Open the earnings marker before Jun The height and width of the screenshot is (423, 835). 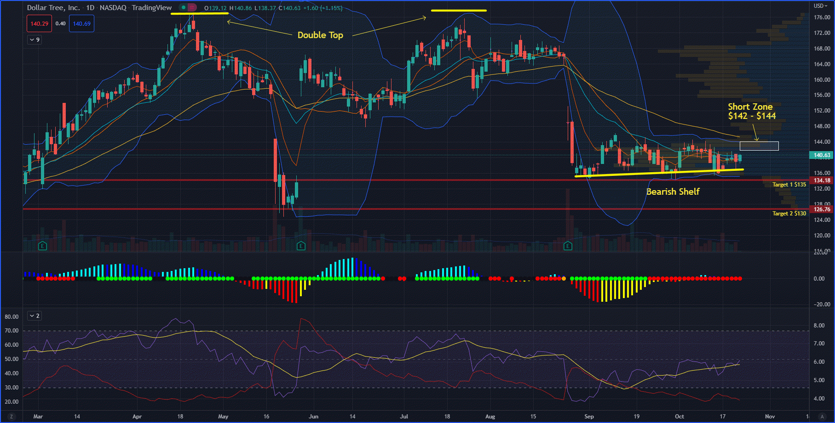[301, 246]
